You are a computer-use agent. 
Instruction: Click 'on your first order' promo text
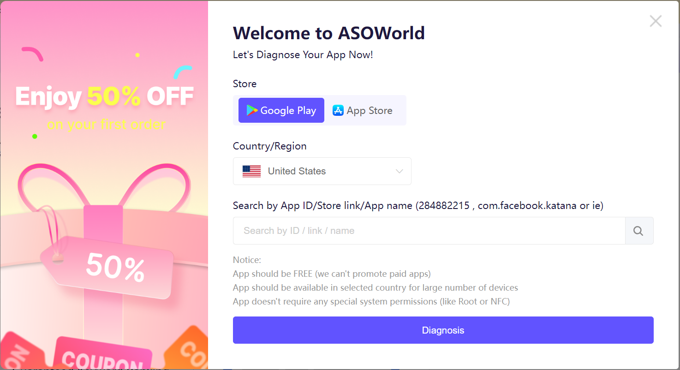click(x=106, y=125)
